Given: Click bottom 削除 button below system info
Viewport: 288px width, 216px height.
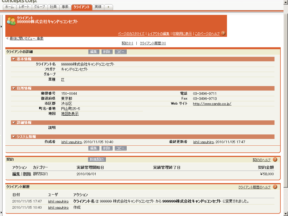Looking at the screenshot, I should (107, 148).
